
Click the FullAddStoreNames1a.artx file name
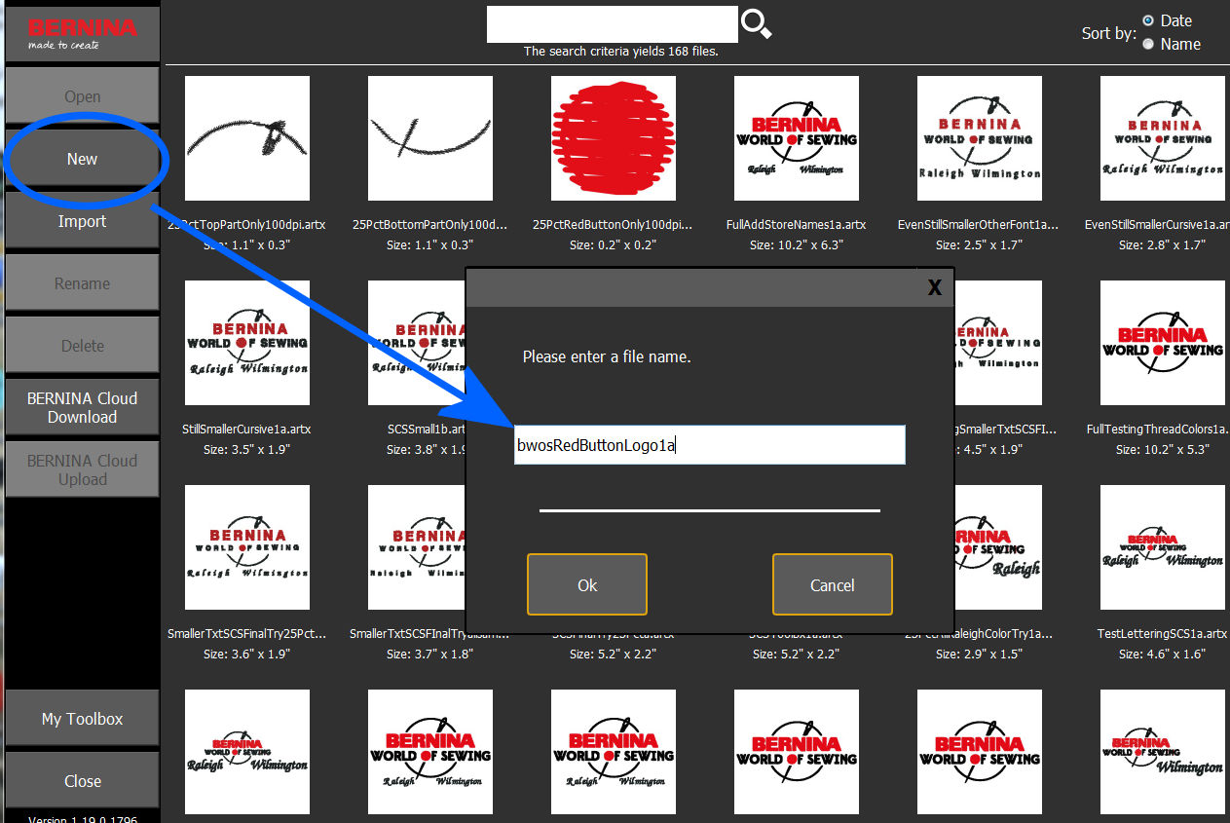pyautogui.click(x=797, y=224)
